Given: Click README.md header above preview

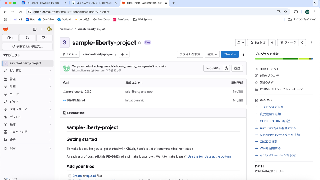Looking at the screenshot, I should 76,113.
